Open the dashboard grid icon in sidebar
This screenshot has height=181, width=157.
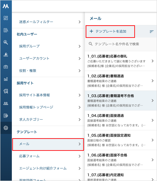click(x=6, y=18)
